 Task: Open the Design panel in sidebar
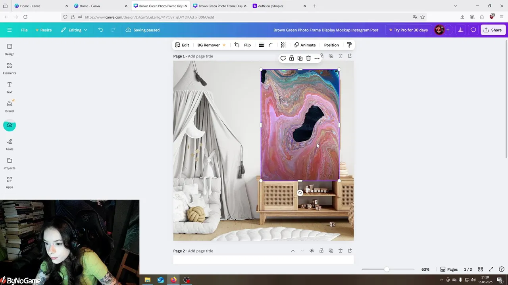click(x=10, y=49)
